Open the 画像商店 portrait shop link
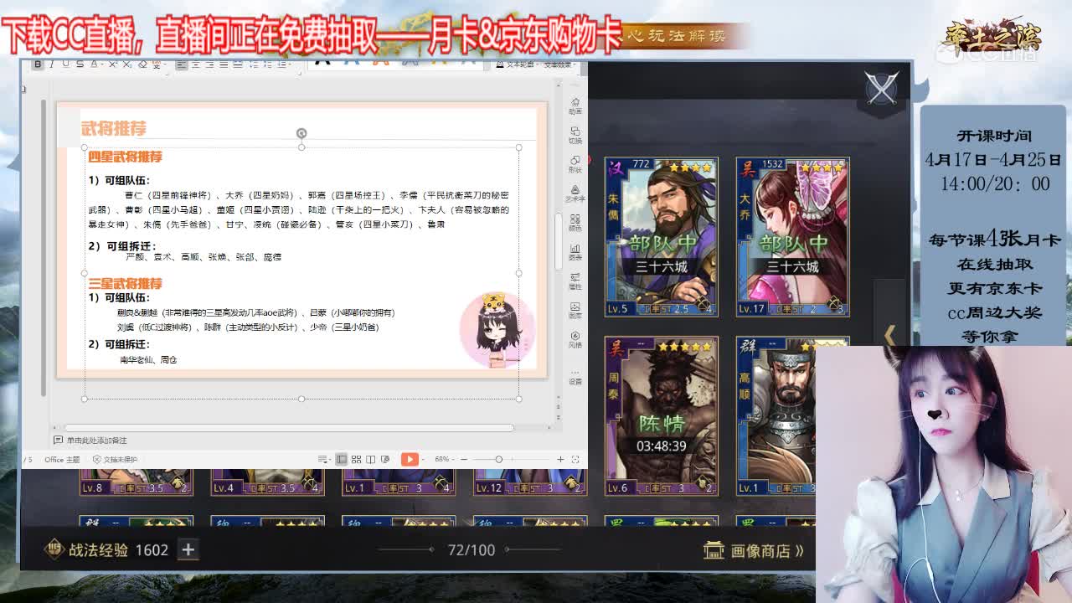 [x=754, y=550]
